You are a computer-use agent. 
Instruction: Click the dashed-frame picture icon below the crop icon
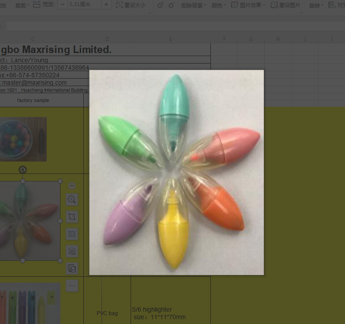point(72,234)
